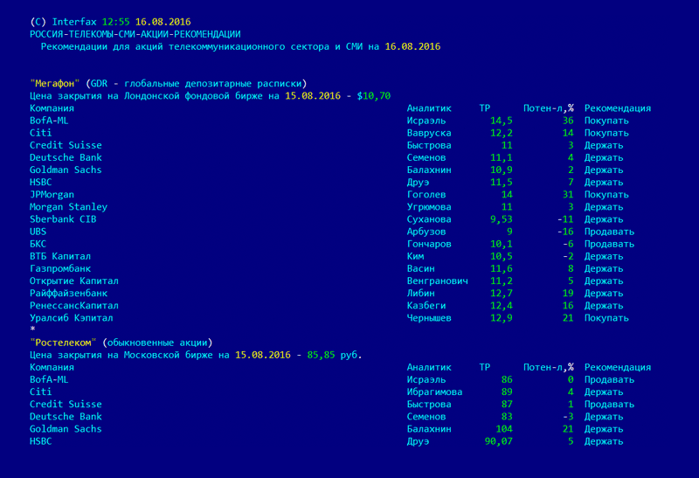The image size is (699, 478).
Task: Select the JPMorgan row name
Action: (x=52, y=195)
